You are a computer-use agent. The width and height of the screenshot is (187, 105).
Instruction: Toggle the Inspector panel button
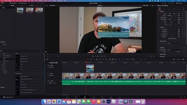click(179, 3)
